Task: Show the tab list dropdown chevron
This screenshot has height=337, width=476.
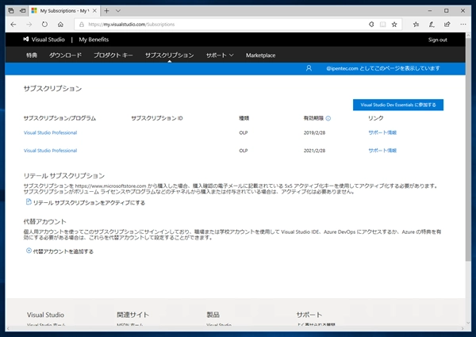Action: [118, 10]
